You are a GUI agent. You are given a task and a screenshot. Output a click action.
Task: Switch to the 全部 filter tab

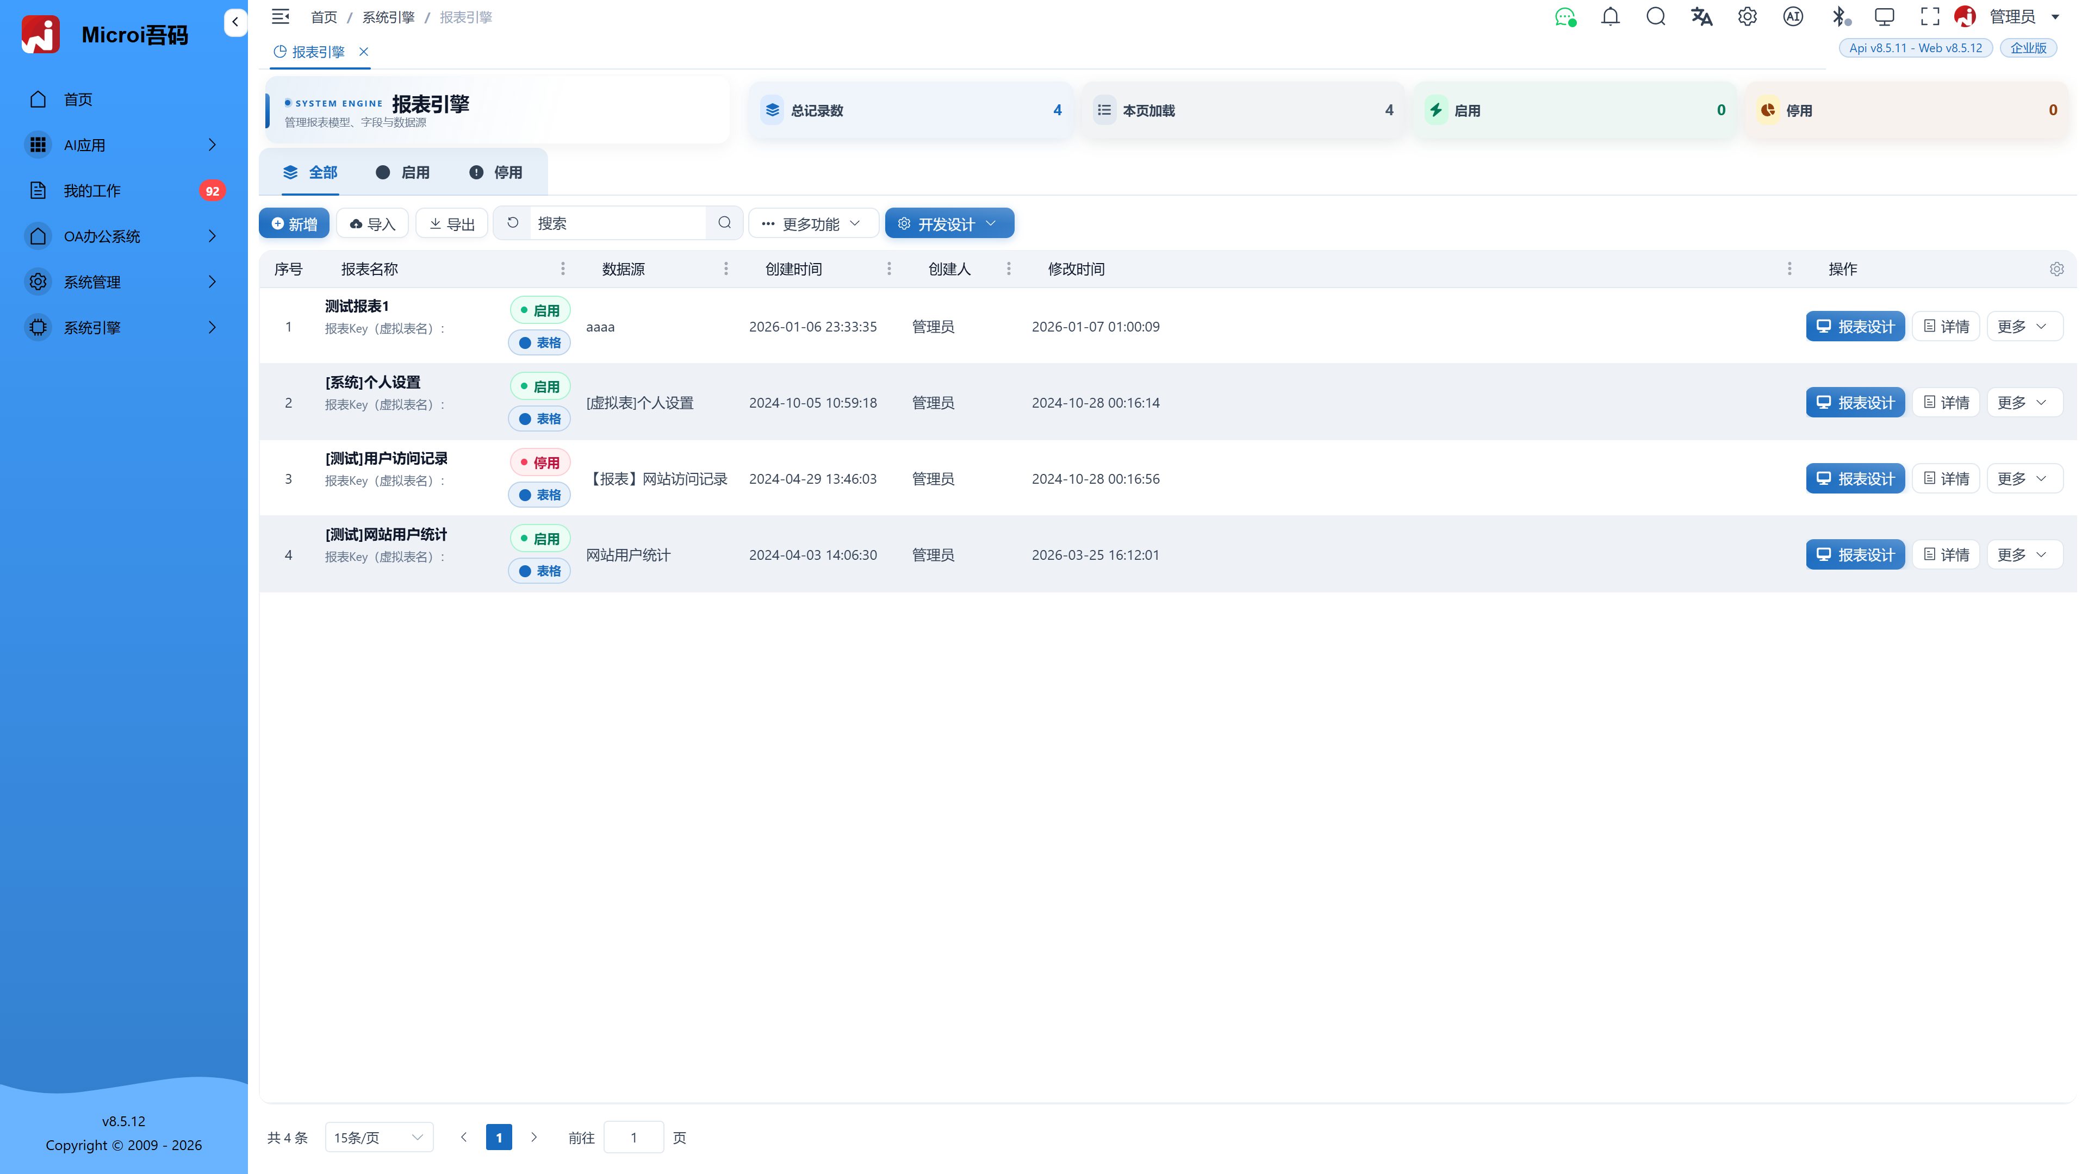pos(310,173)
